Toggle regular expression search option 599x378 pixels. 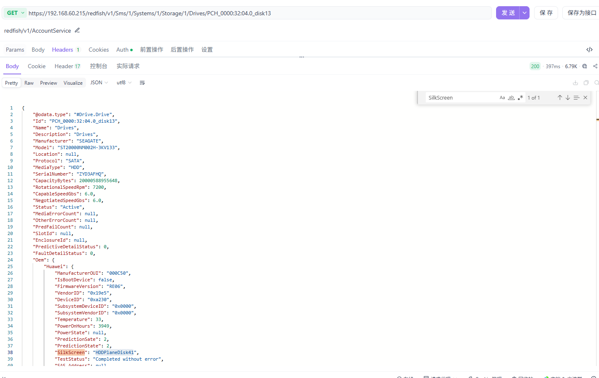[520, 97]
